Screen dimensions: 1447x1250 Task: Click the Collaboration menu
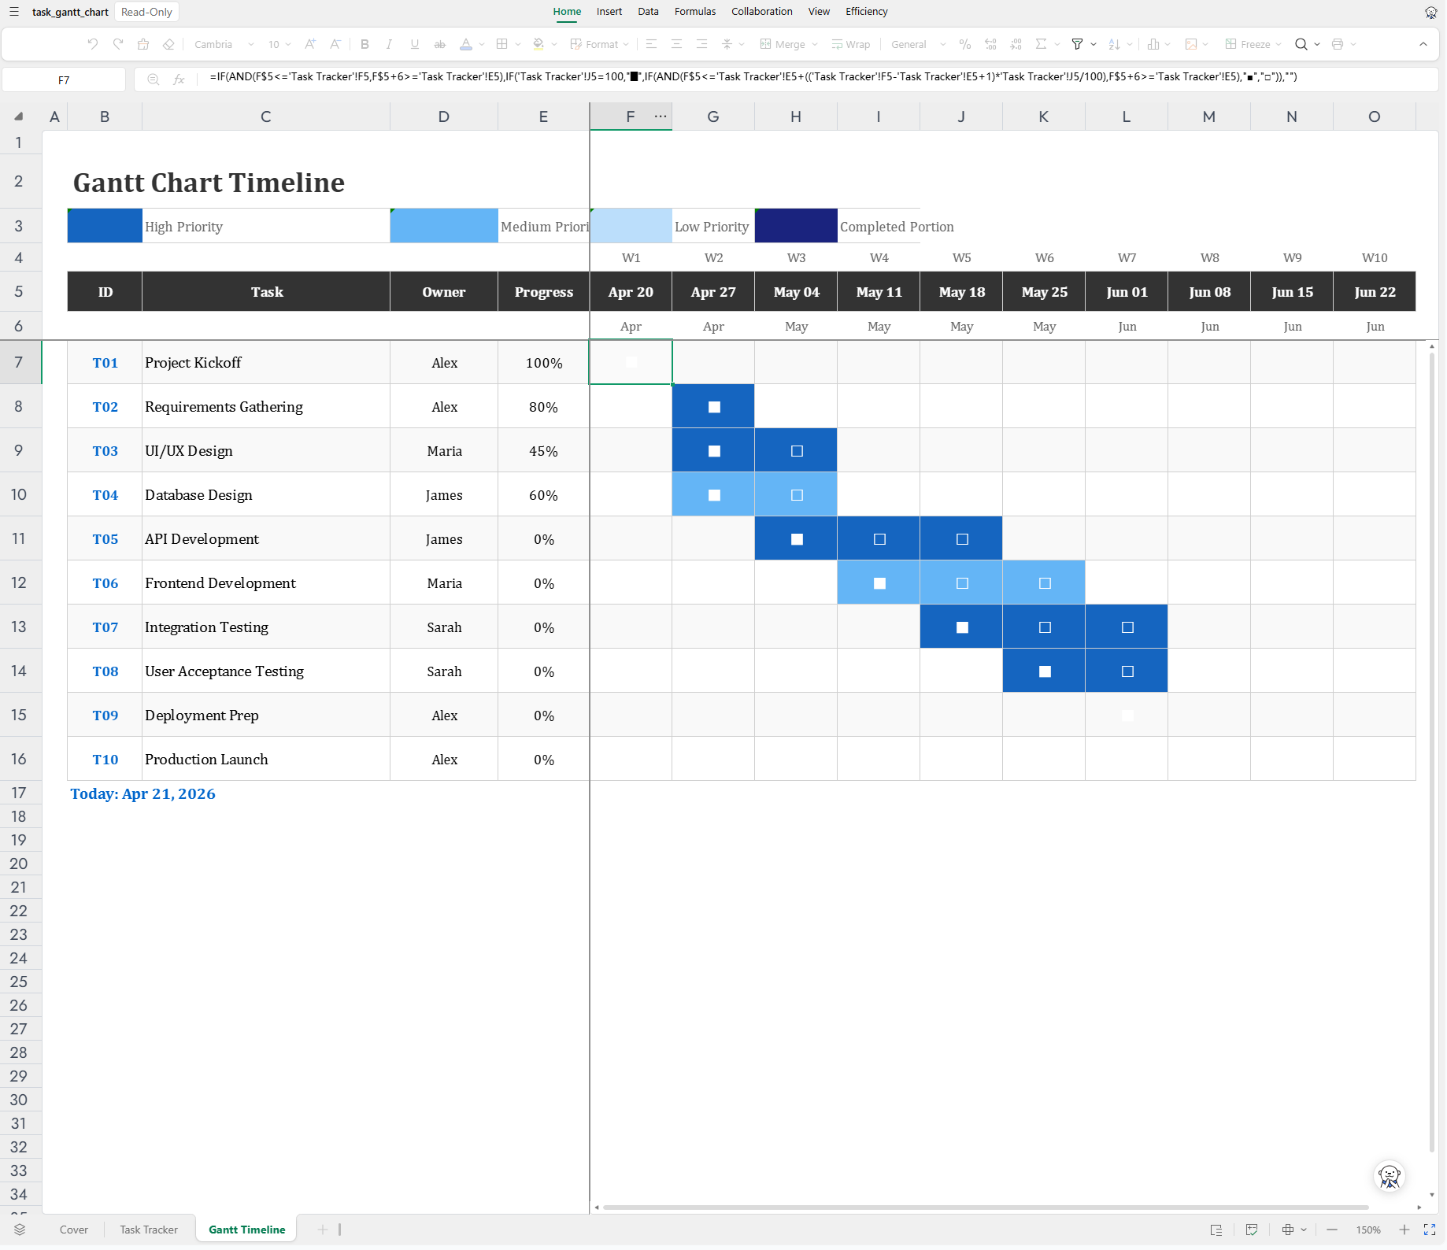tap(761, 12)
